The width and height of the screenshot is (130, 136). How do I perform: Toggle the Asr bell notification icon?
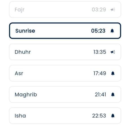[113, 73]
